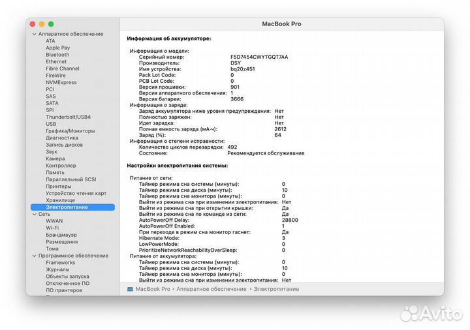The height and width of the screenshot is (330, 470).
Task: Click cycle count value 492
Action: coord(232,147)
